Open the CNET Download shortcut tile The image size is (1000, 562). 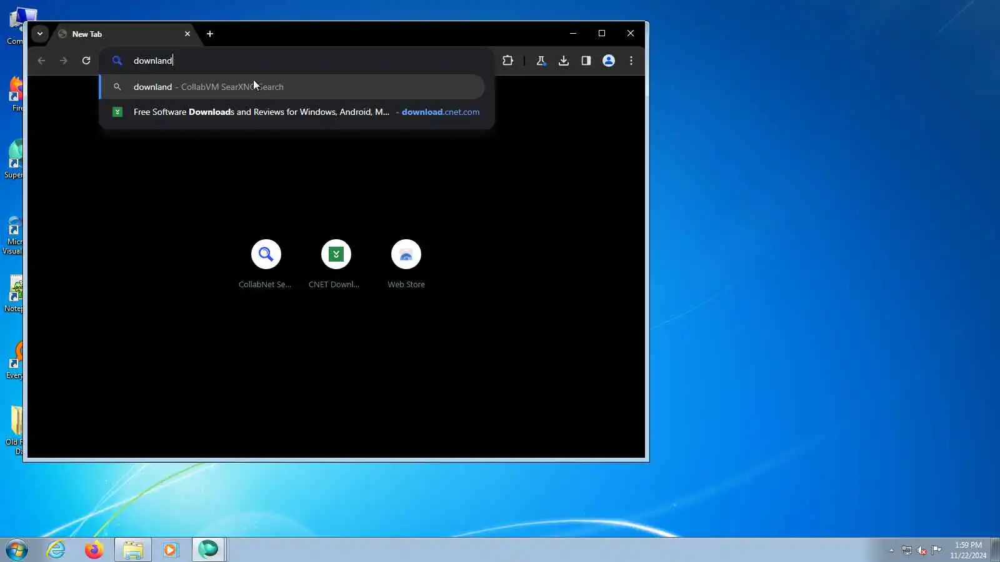(336, 264)
